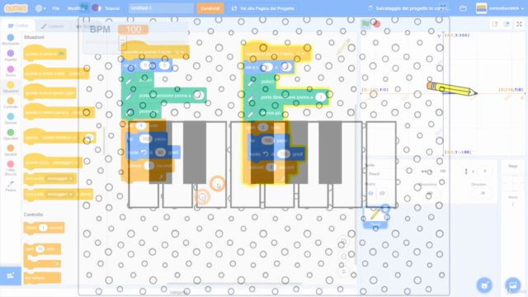
Task: Open the corsodiscratch account dropdown
Action: click(x=500, y=8)
